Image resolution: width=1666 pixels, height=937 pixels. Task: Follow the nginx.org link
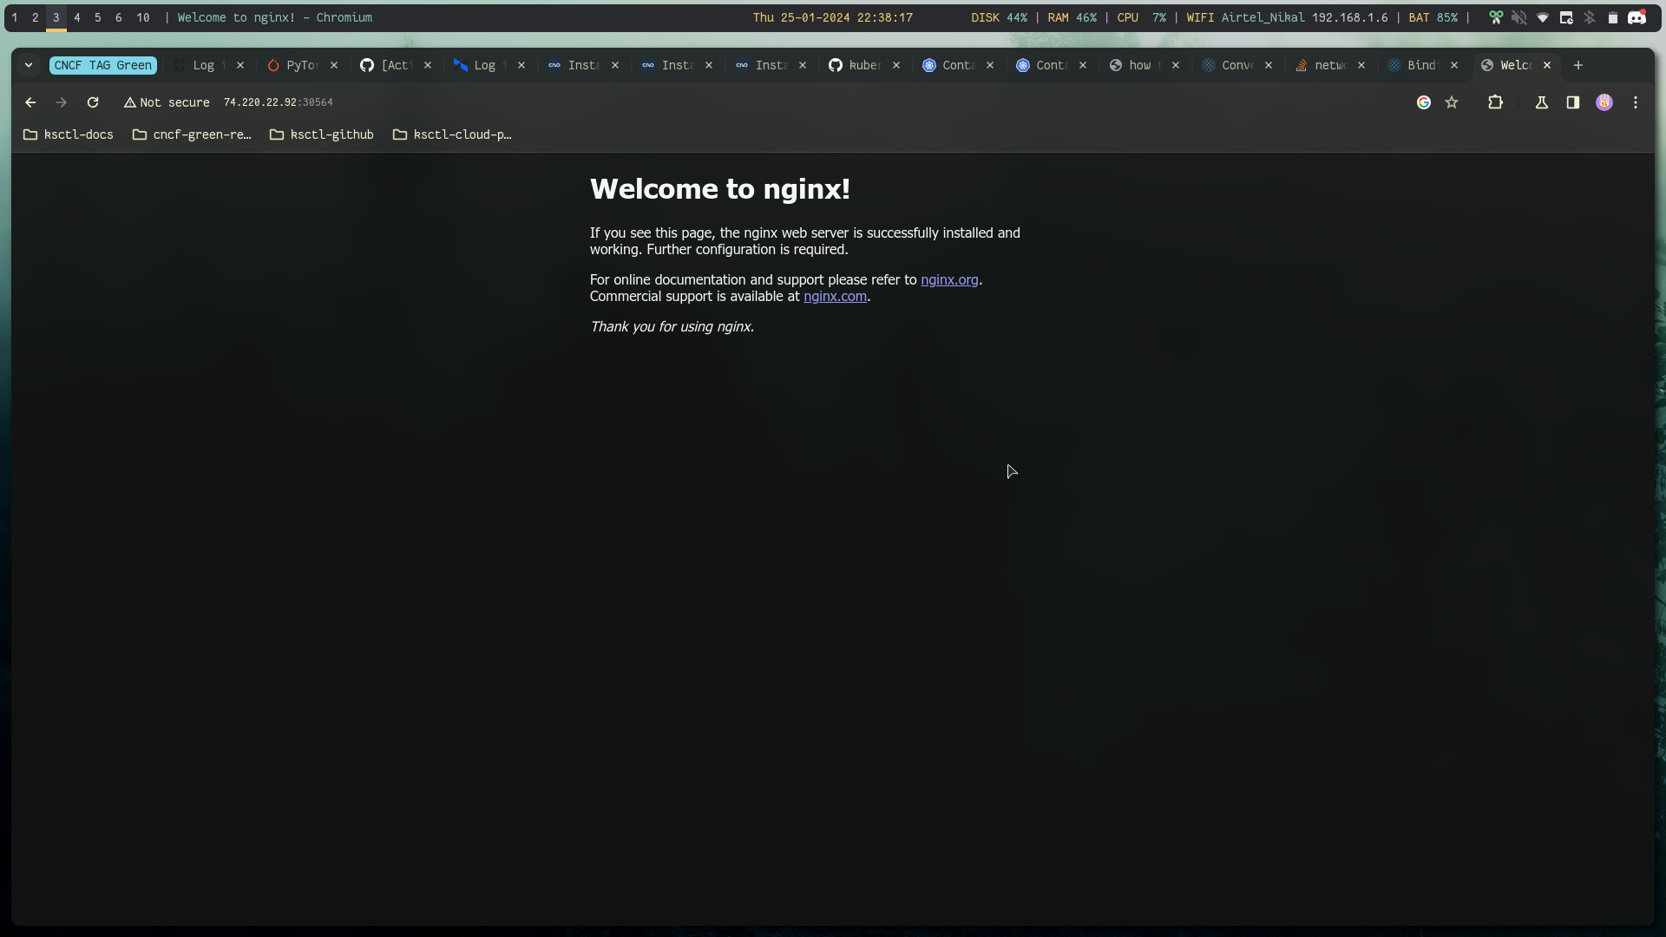click(949, 279)
